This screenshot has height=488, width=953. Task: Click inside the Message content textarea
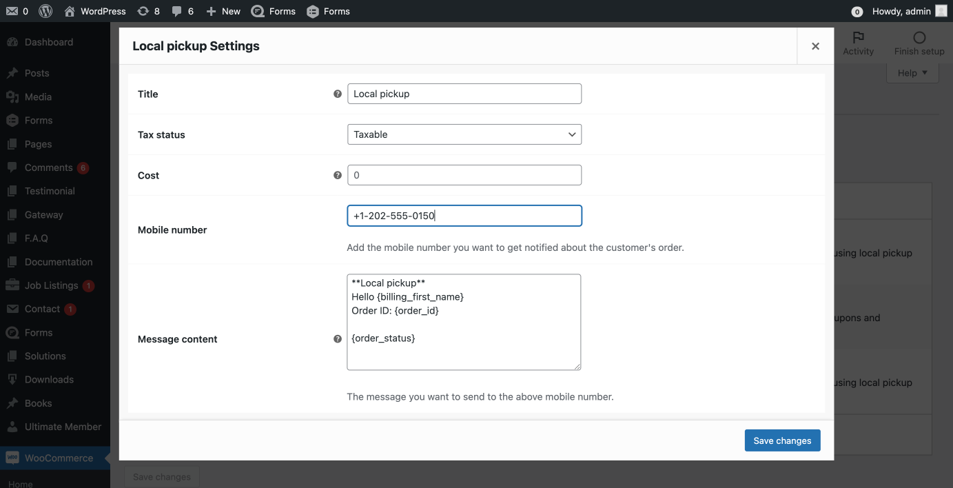pos(464,322)
